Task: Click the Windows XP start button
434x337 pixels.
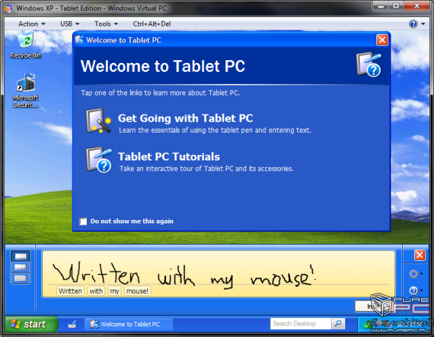Action: [x=31, y=324]
